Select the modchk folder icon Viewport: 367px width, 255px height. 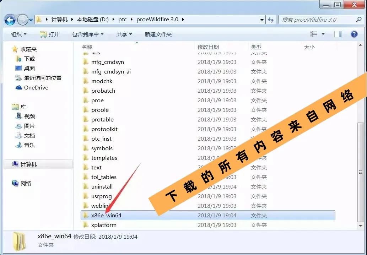point(86,81)
